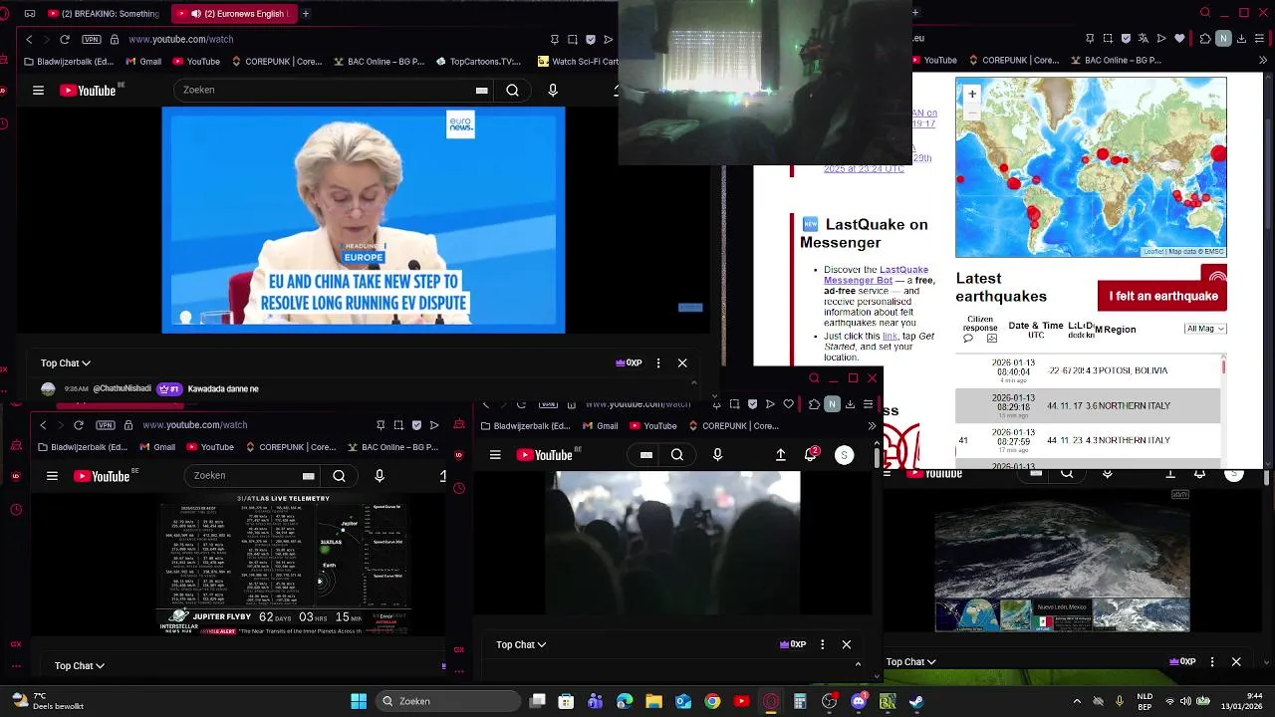Viewport: 1275px width, 717px height.
Task: Click the N profile badge in earthquake window toolbar
Action: pyautogui.click(x=1224, y=38)
